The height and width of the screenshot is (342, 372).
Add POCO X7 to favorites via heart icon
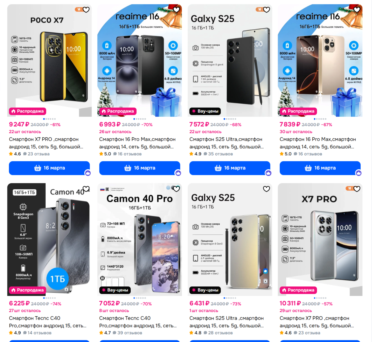tap(86, 10)
